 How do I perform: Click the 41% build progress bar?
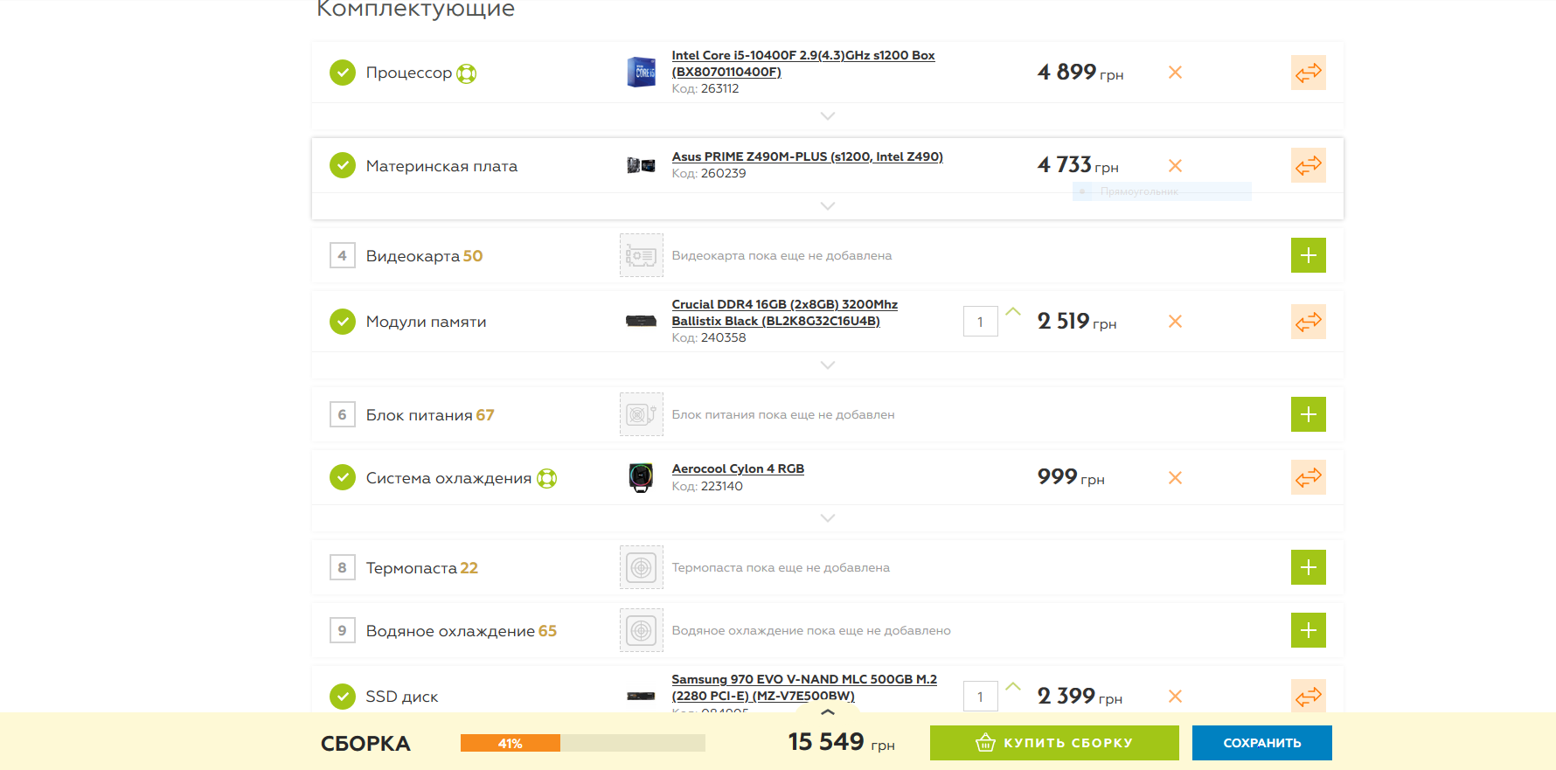(582, 743)
